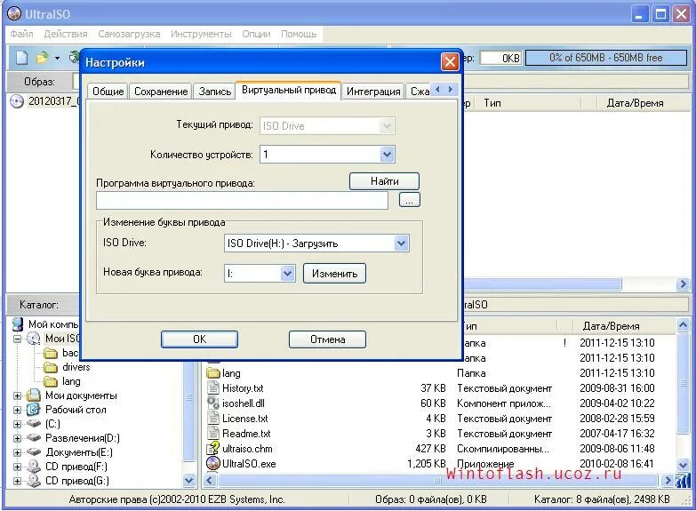Click the History.txt file icon
Viewport: 696px width, 511px height.
[213, 388]
